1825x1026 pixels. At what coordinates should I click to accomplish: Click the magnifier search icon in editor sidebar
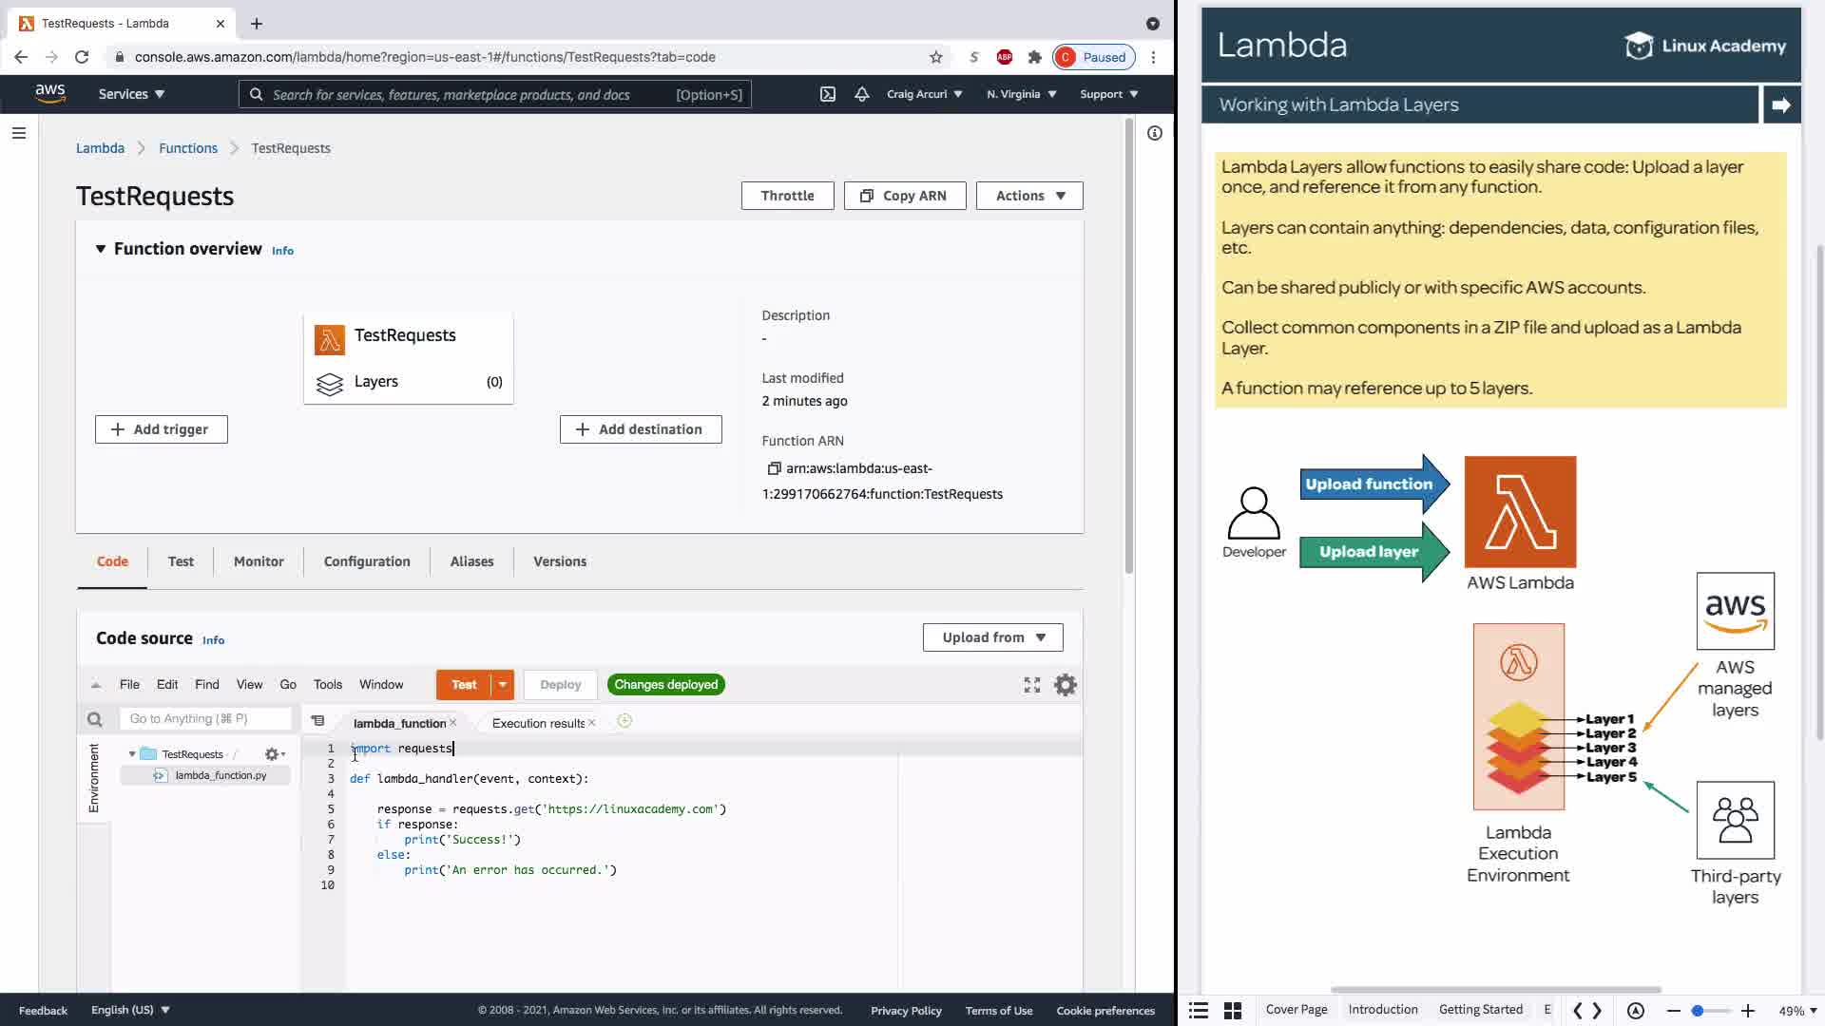click(x=94, y=719)
